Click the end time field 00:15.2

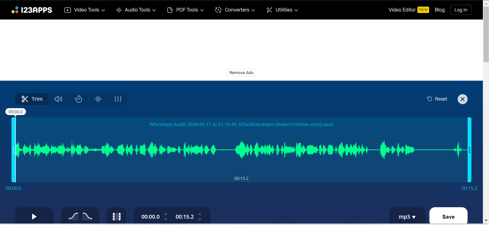[185, 217]
